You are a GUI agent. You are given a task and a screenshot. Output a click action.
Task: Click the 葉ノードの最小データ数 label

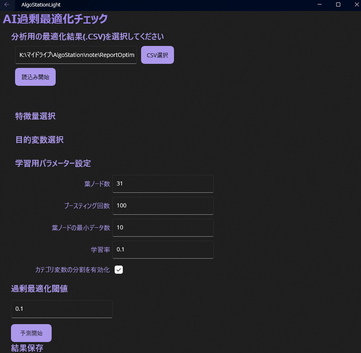[x=81, y=228]
